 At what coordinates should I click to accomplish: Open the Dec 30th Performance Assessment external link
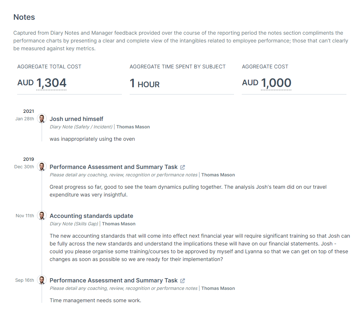click(182, 167)
